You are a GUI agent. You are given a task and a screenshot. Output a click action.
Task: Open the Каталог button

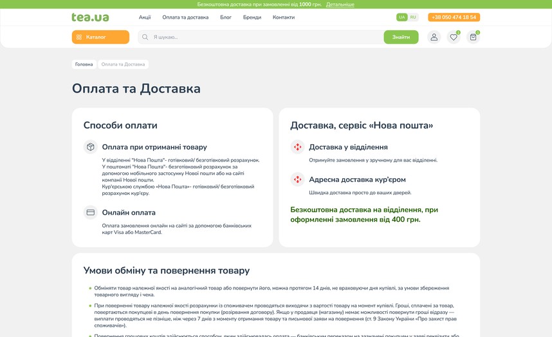(100, 37)
